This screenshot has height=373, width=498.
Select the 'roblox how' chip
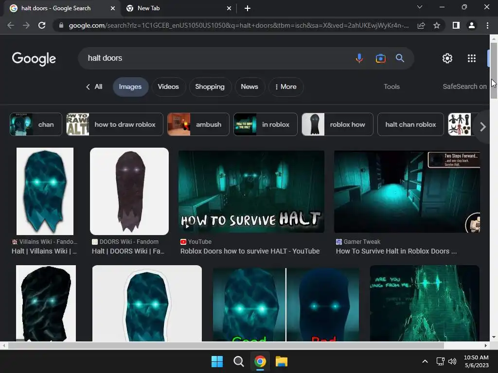(x=338, y=124)
